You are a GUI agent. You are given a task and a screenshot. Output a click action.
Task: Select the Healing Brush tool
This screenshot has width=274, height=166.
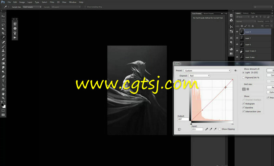pyautogui.click(x=3, y=42)
